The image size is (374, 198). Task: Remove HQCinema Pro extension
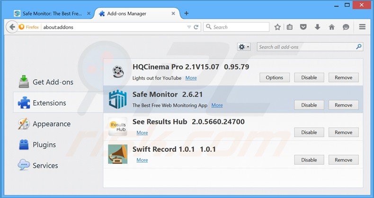click(x=344, y=77)
